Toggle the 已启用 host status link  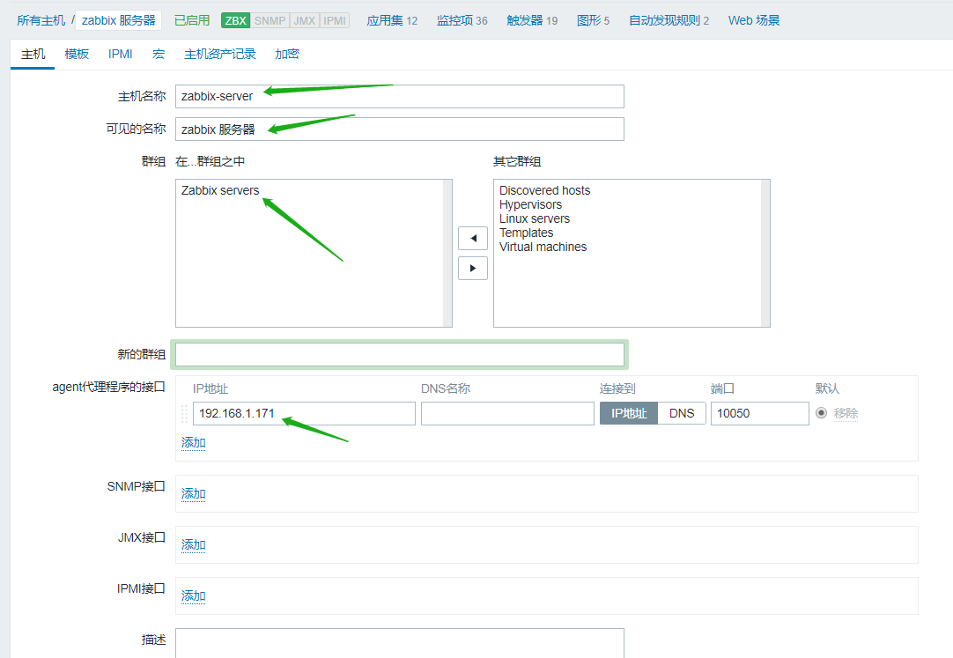tap(191, 20)
